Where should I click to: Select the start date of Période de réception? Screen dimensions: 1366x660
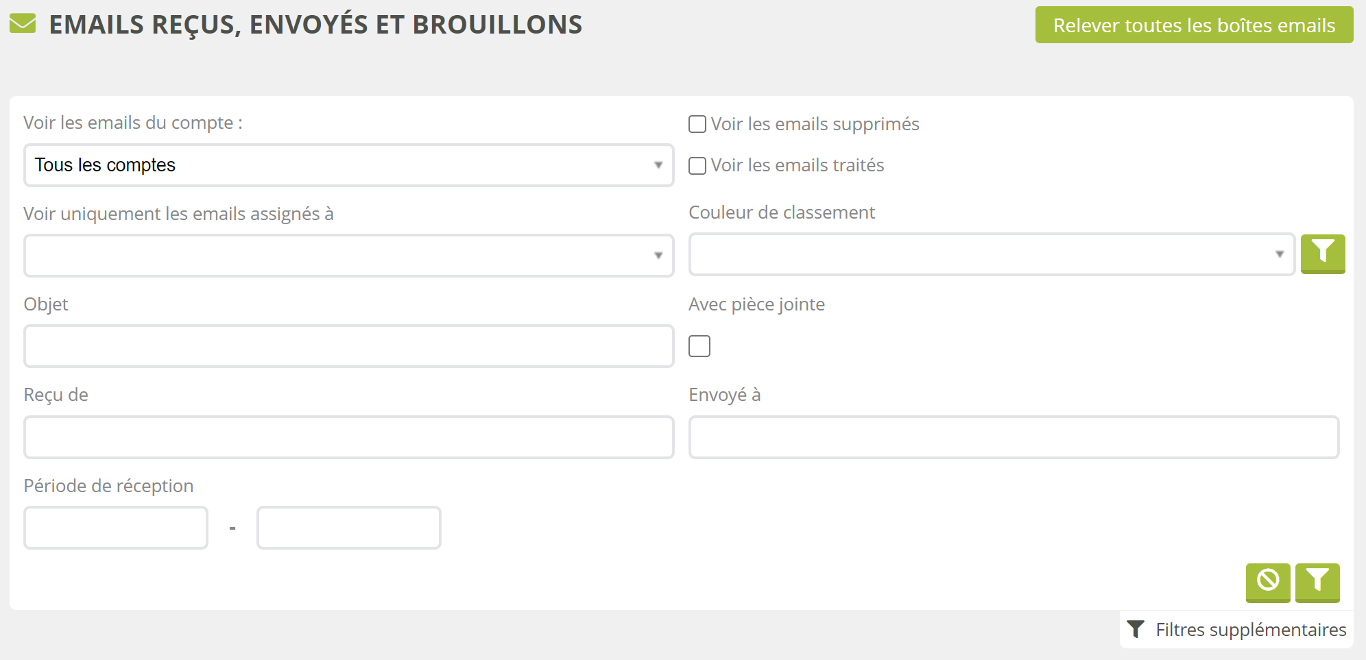pyautogui.click(x=116, y=528)
